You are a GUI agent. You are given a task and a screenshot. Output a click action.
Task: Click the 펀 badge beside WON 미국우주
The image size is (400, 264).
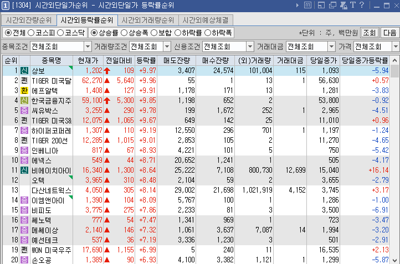(x=24, y=250)
